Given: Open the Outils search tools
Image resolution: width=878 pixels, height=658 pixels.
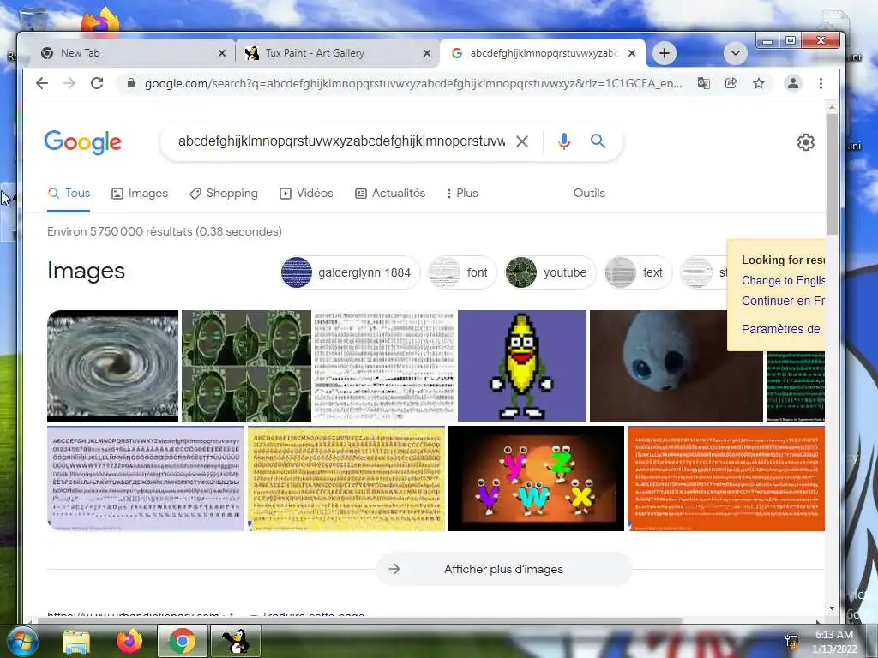Looking at the screenshot, I should (x=589, y=193).
